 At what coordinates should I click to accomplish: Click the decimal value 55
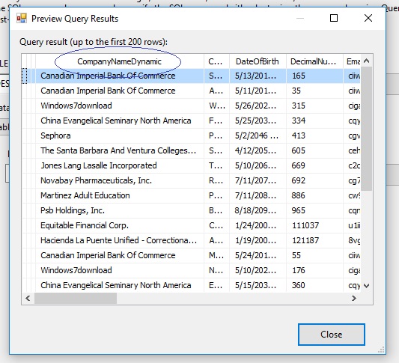click(x=314, y=255)
